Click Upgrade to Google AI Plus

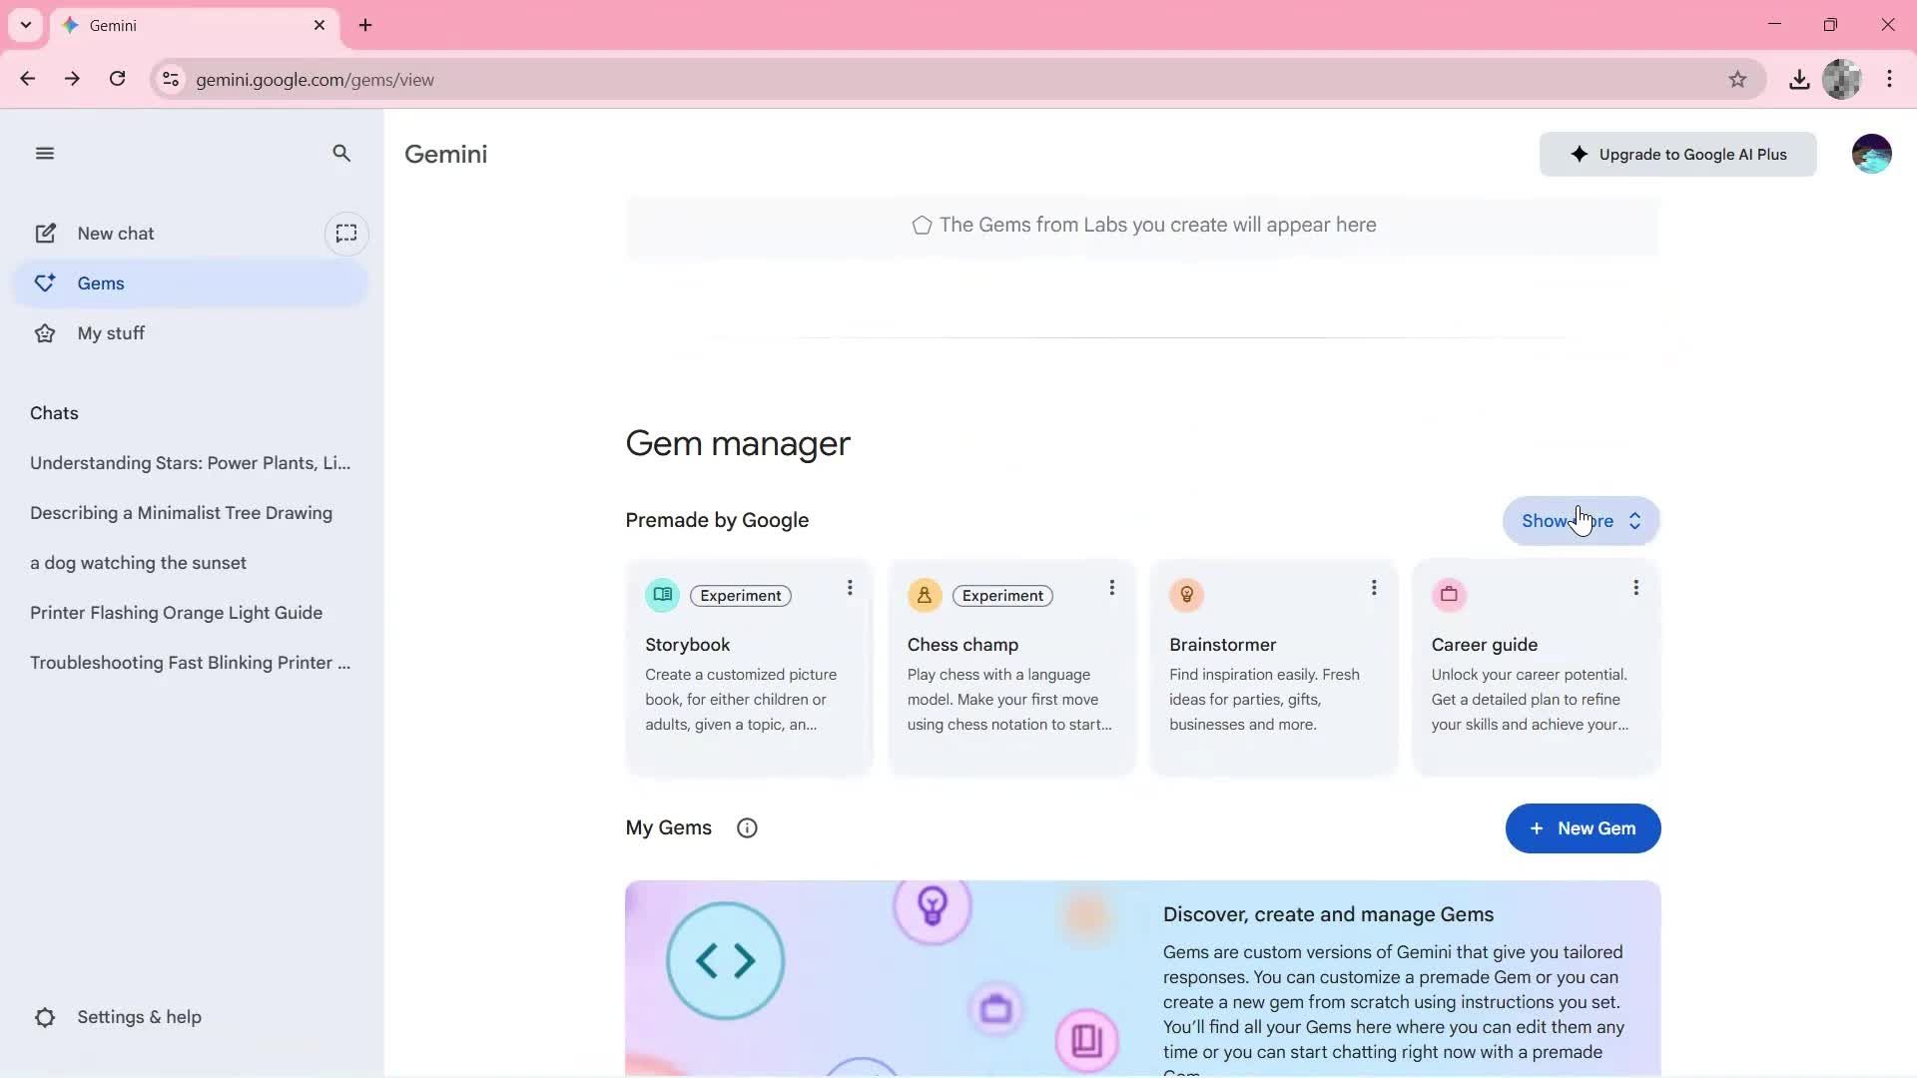click(x=1677, y=155)
